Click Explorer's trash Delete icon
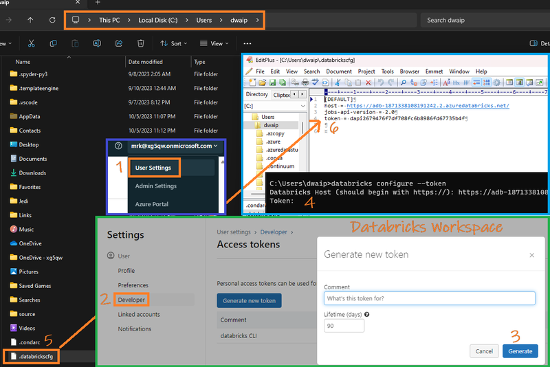Screen dimensions: 550x367 coord(141,43)
